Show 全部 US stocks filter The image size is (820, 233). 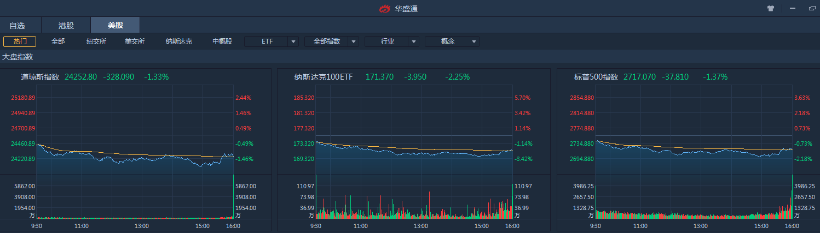click(58, 41)
